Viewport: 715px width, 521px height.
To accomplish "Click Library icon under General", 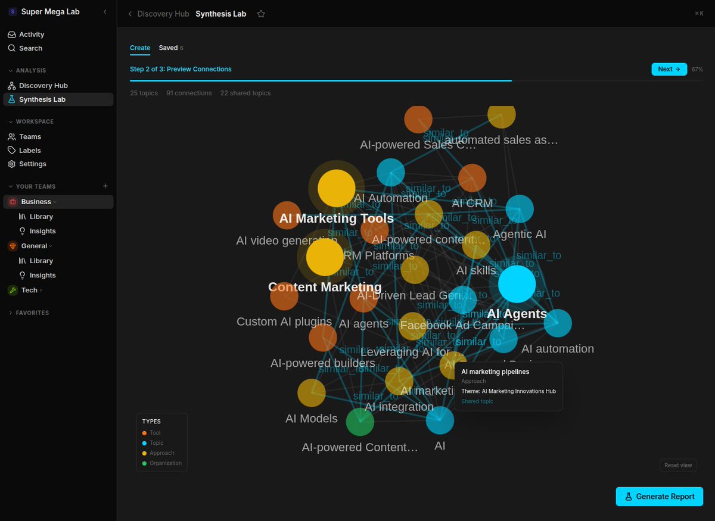I will tap(23, 261).
